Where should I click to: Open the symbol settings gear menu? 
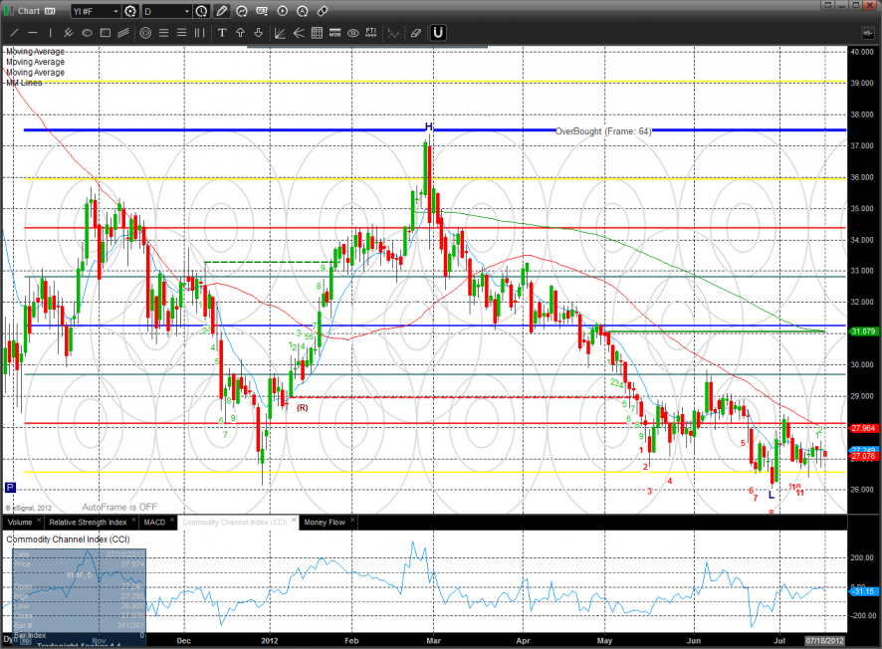click(x=129, y=11)
